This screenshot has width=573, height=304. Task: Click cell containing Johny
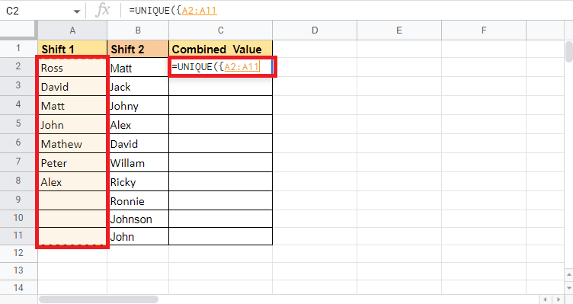138,106
